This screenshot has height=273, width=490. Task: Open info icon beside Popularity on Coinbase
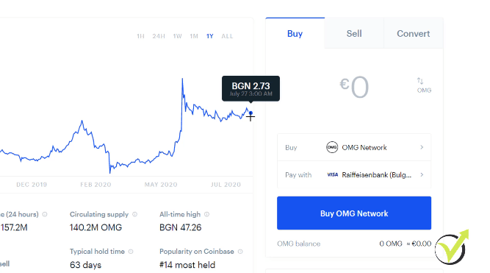[x=240, y=252]
